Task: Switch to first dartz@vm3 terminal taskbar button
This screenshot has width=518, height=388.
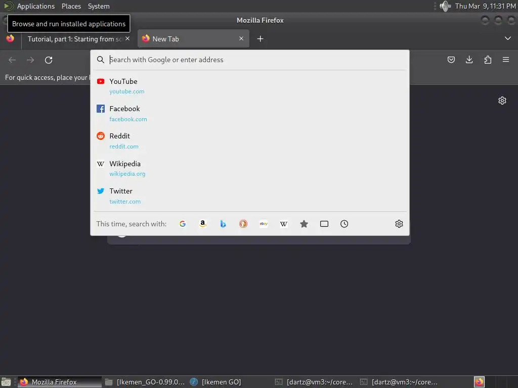Action: point(315,382)
